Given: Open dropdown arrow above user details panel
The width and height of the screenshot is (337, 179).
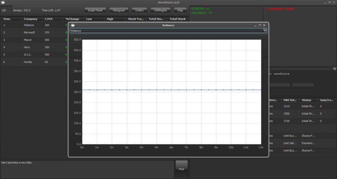Looking at the screenshot, I should [334, 69].
